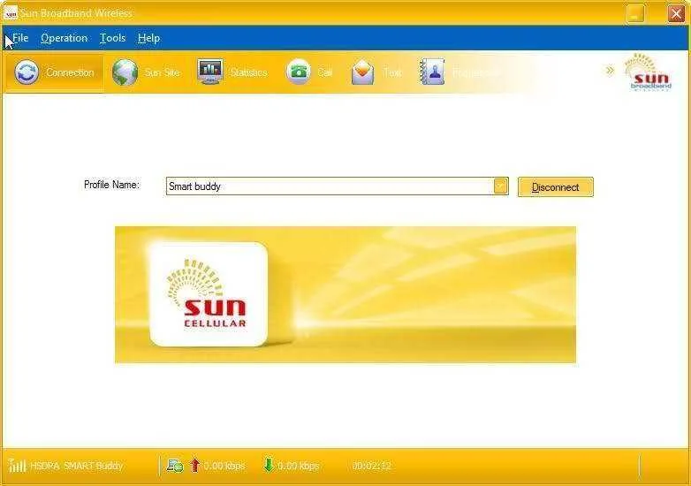Open the Operation menu
The image size is (691, 486).
[x=65, y=38]
